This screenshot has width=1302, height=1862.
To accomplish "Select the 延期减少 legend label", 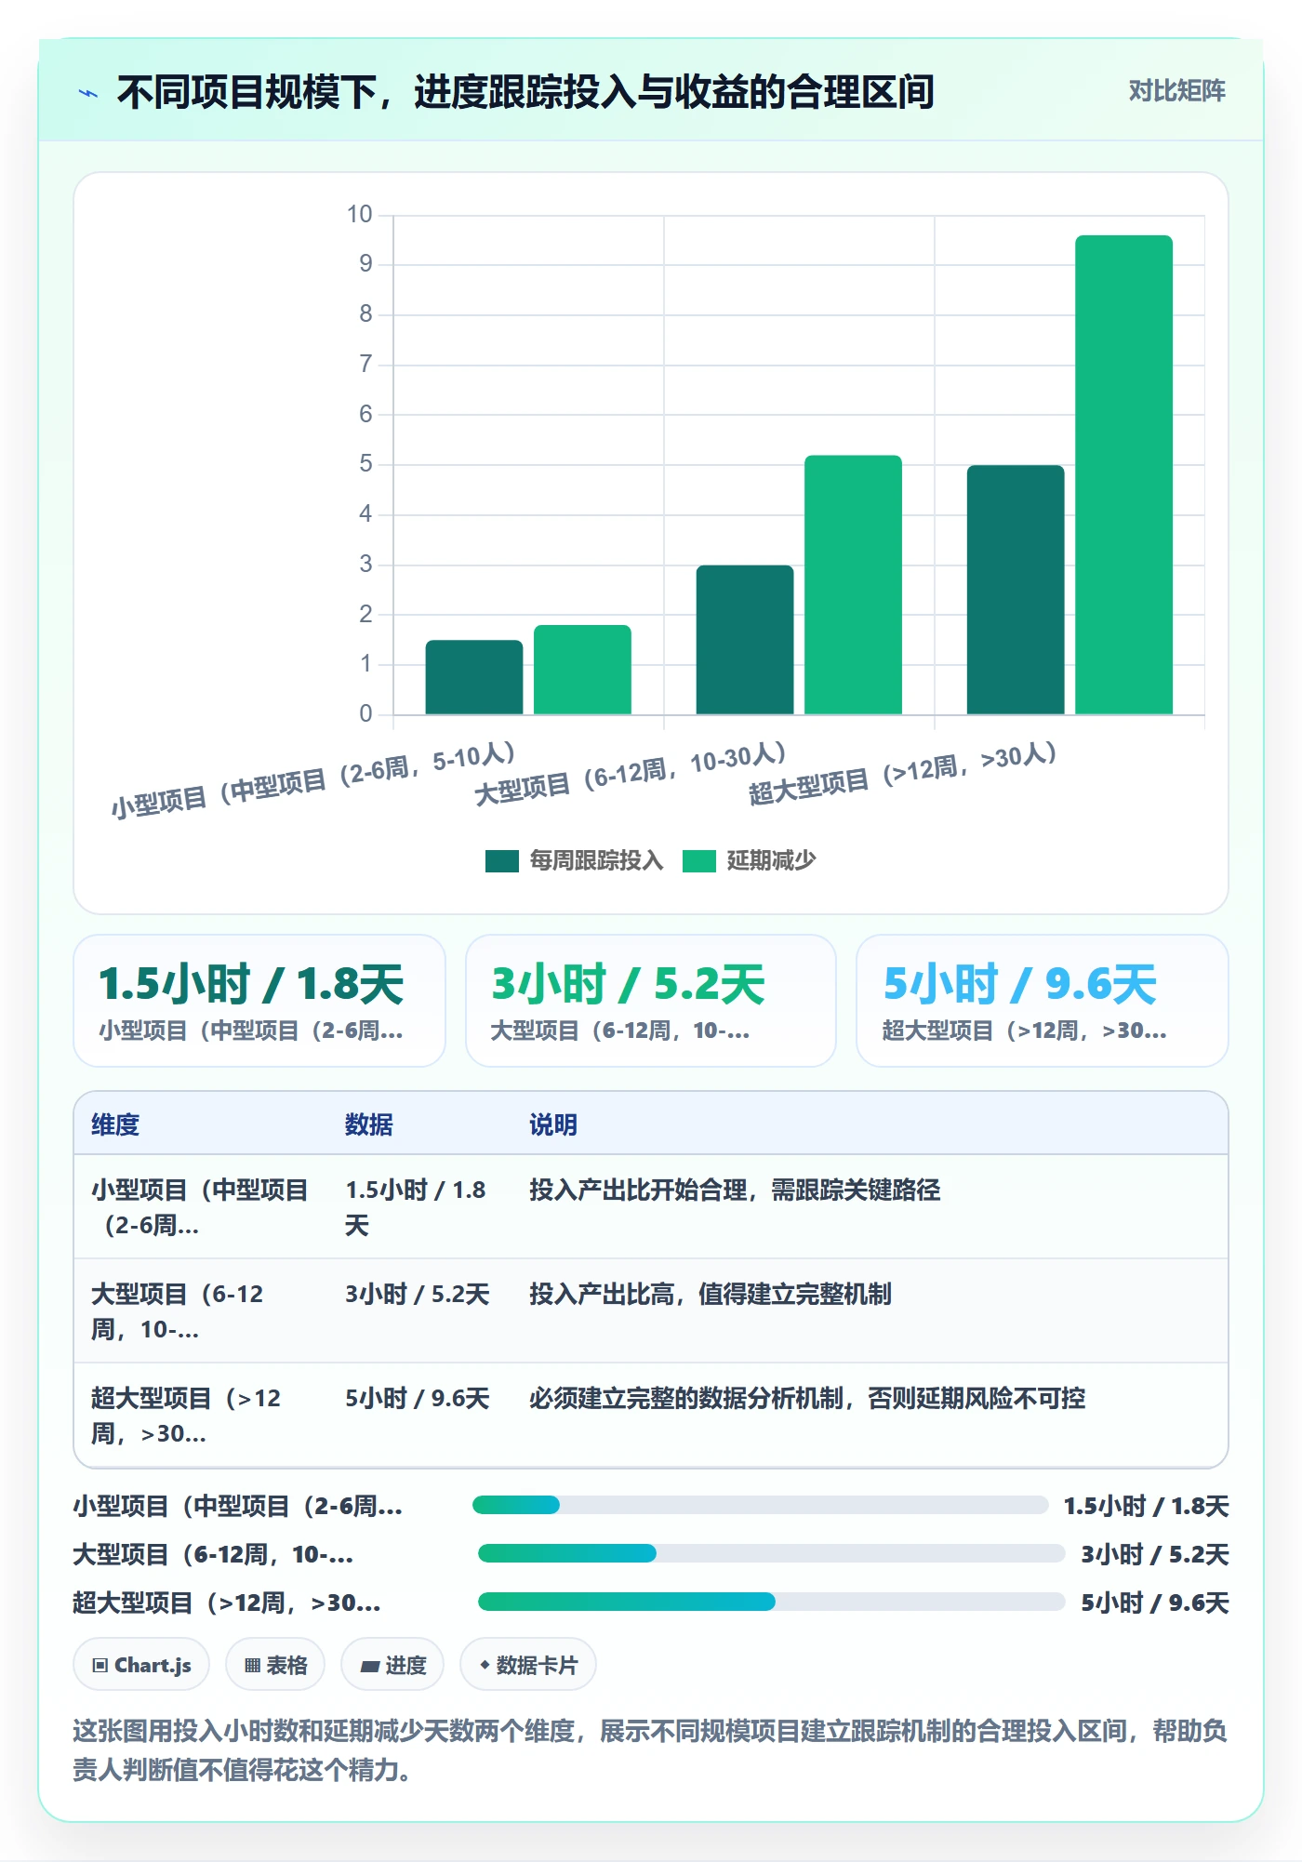I will point(771,861).
